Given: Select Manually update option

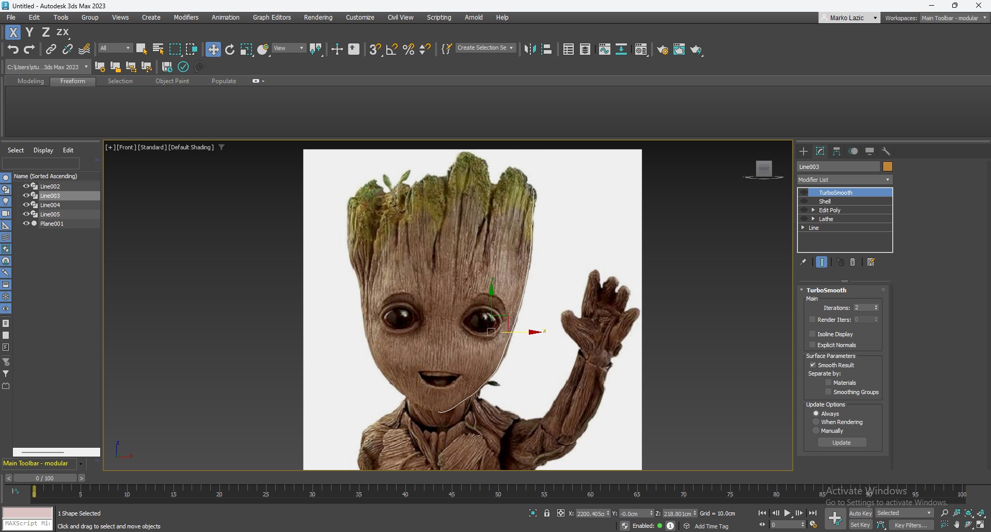Looking at the screenshot, I should click(816, 431).
